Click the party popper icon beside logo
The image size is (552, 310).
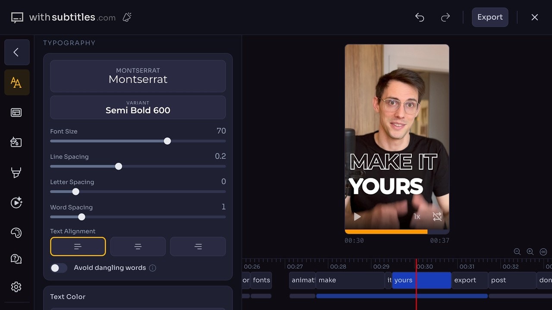(127, 17)
